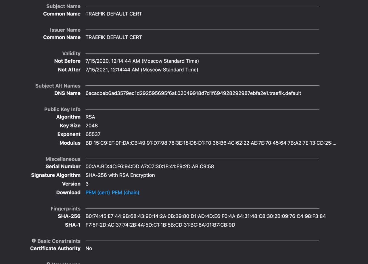368x264 pixels.
Task: Click the Version value 3
Action: click(x=87, y=184)
